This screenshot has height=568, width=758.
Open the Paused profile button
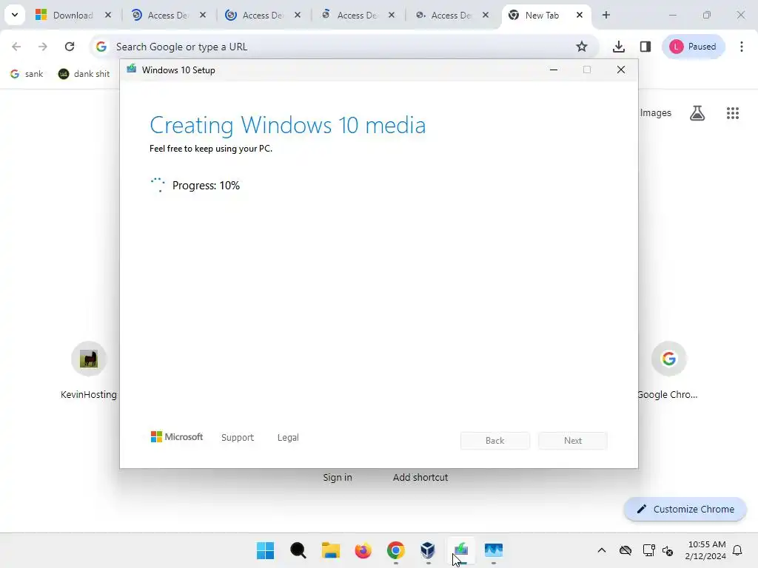(693, 47)
